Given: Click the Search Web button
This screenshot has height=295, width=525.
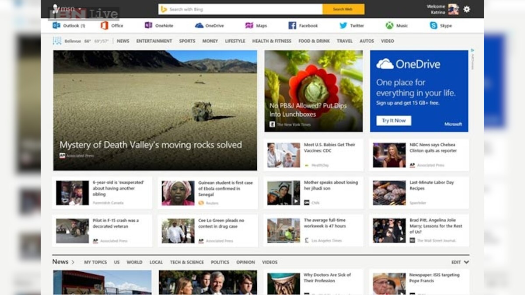Looking at the screenshot, I should pos(343,9).
